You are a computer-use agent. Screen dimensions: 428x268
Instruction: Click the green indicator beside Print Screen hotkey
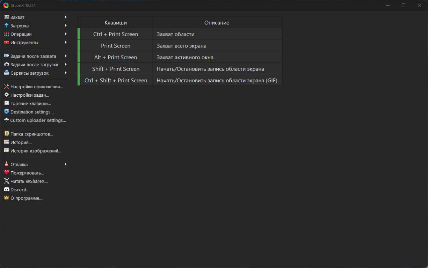click(79, 46)
